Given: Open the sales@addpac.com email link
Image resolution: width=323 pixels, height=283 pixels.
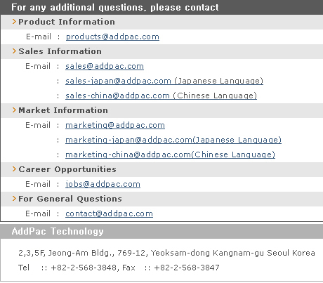Looking at the screenshot, I should (x=105, y=66).
